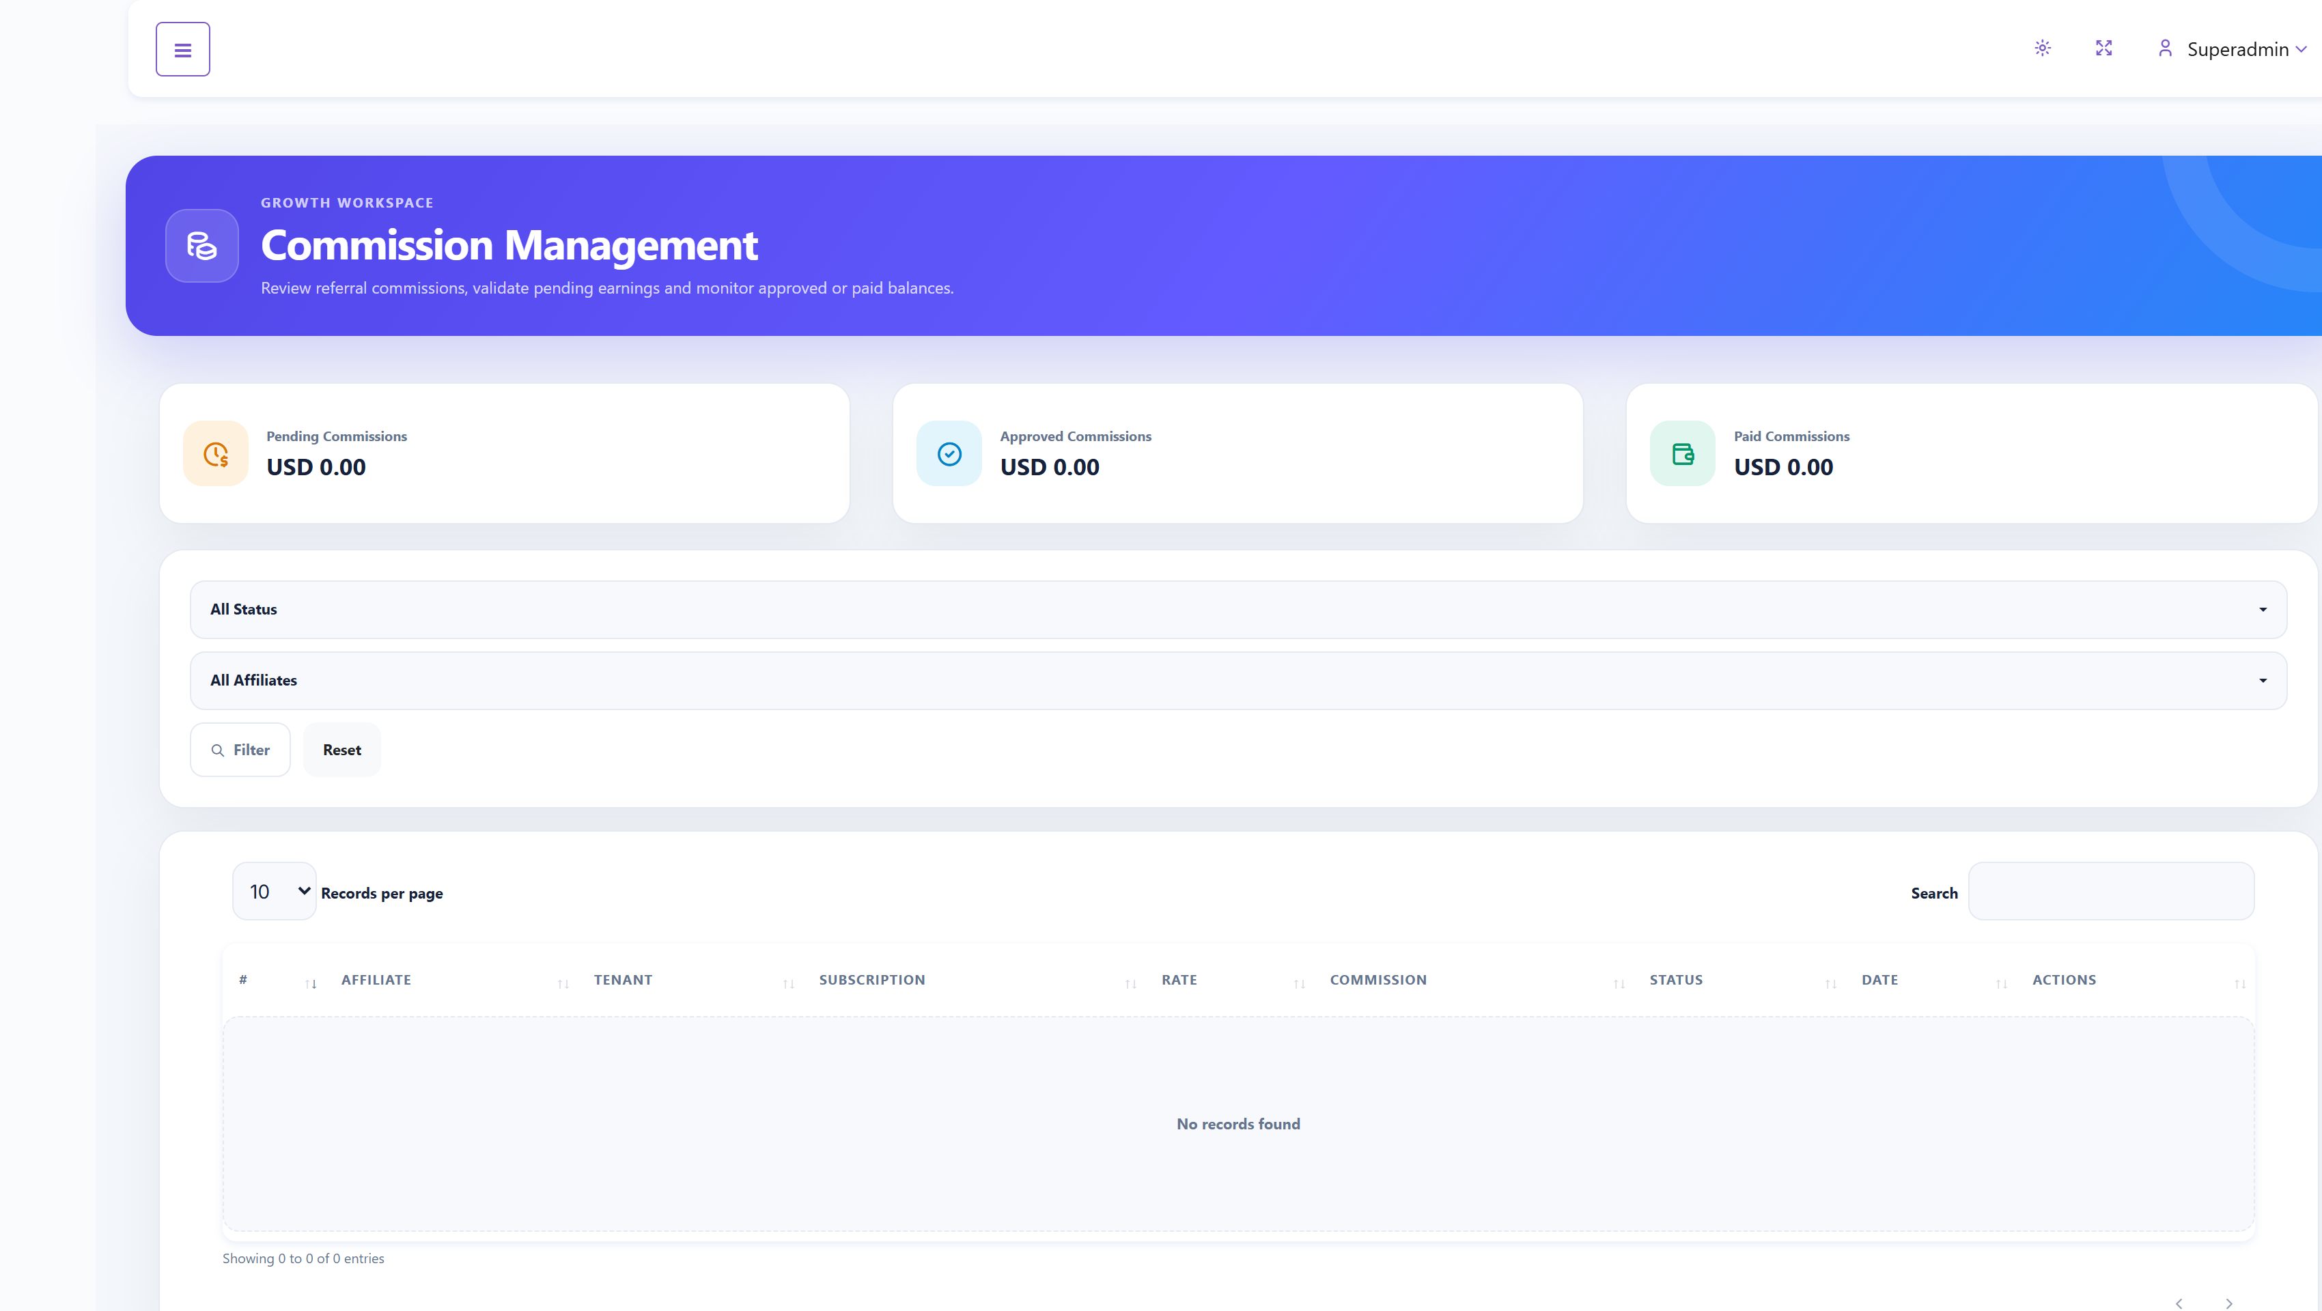The width and height of the screenshot is (2322, 1311).
Task: Click the fullscreen expand icon
Action: pos(2104,48)
